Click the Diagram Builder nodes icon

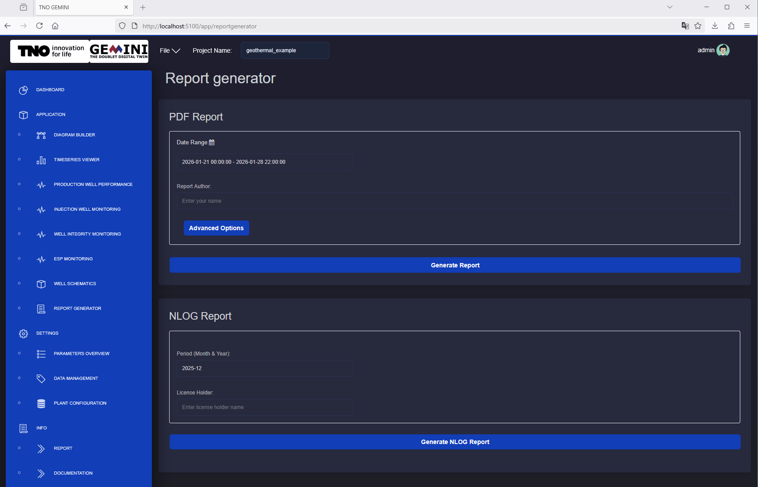tap(41, 135)
